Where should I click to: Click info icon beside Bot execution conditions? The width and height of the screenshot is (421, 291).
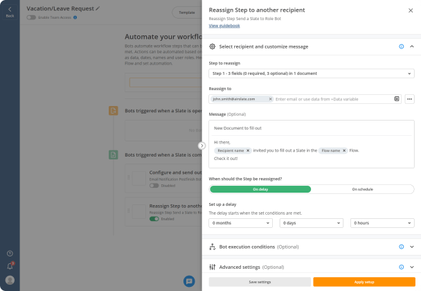(401, 247)
